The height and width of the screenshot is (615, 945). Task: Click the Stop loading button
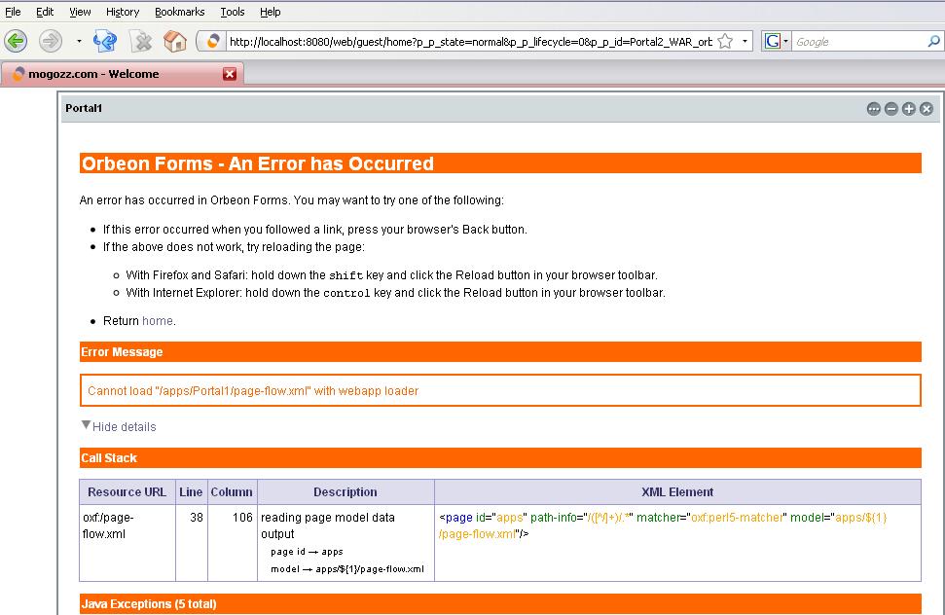(x=141, y=41)
